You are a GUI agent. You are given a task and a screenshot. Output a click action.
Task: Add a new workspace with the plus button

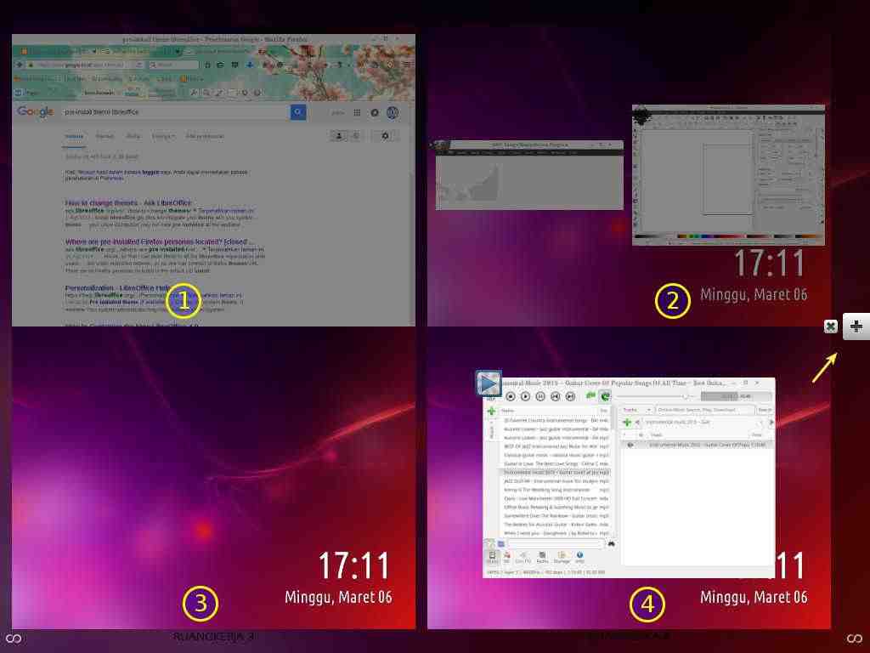pyautogui.click(x=856, y=326)
